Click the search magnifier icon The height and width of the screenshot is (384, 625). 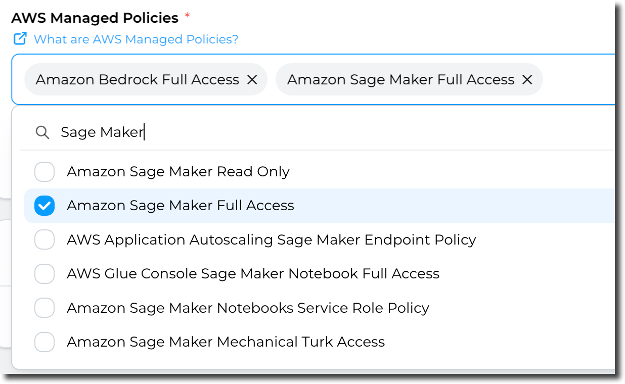pyautogui.click(x=42, y=132)
